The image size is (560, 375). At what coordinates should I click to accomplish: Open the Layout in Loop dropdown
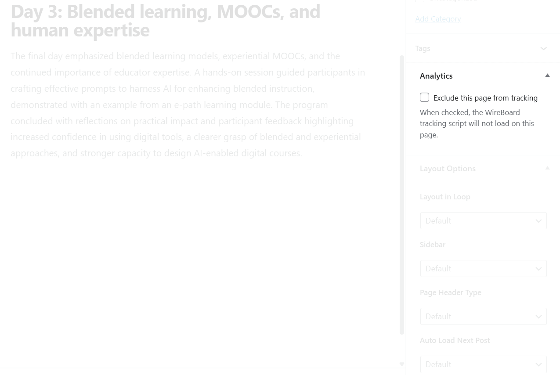483,221
